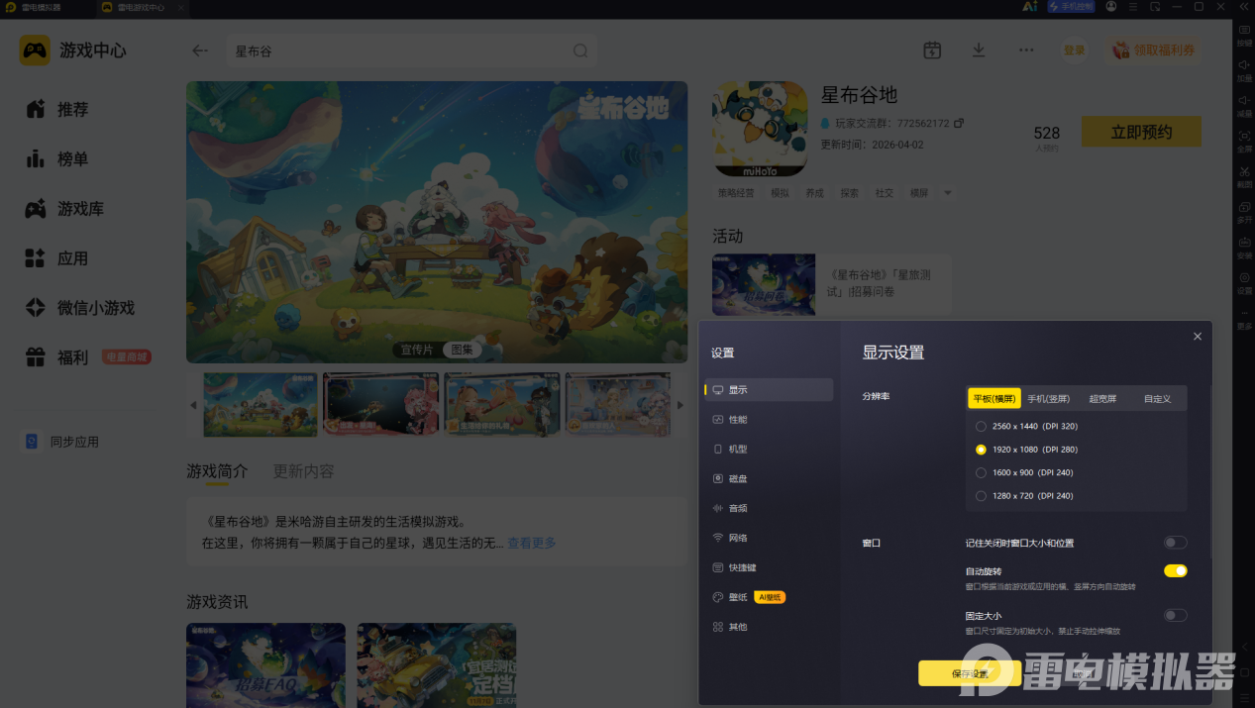
Task: Open 音频 settings category
Action: click(x=769, y=509)
